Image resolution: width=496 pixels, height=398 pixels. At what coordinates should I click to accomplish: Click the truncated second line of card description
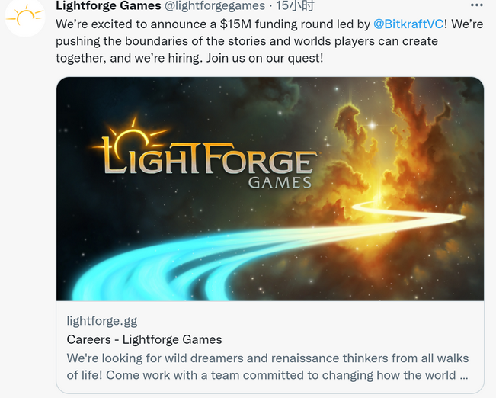[x=267, y=375]
